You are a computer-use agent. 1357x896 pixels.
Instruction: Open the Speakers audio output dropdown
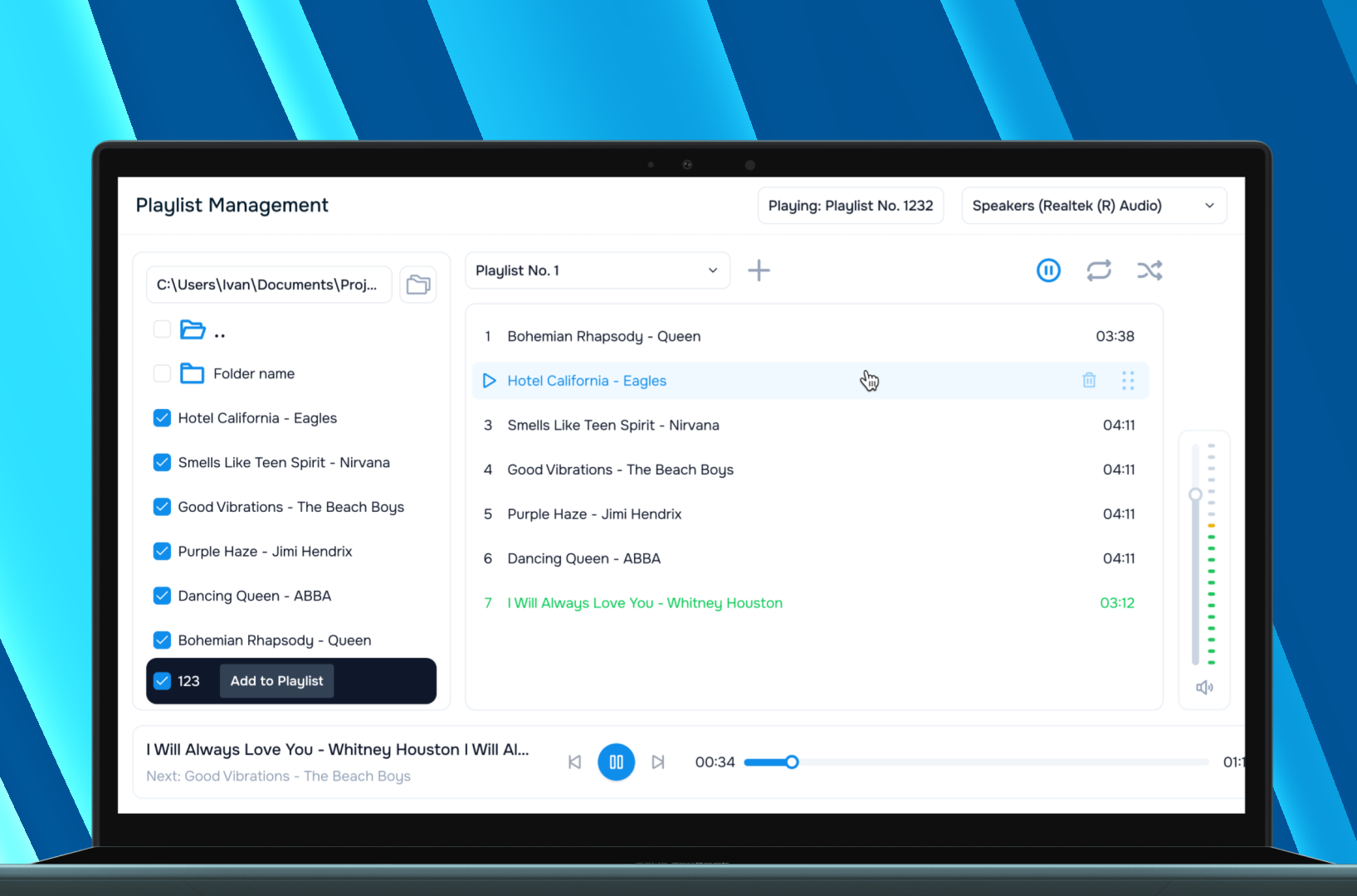[1094, 205]
